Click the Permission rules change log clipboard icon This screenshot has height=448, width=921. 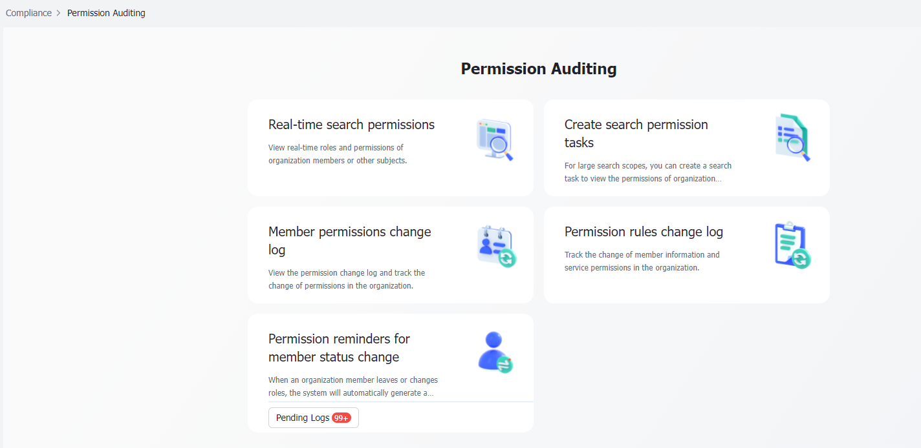click(x=790, y=245)
